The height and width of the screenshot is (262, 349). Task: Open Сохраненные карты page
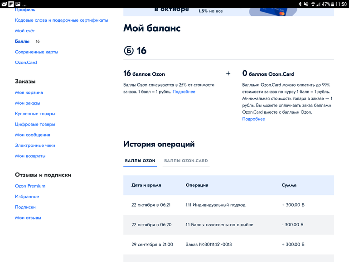(x=36, y=52)
